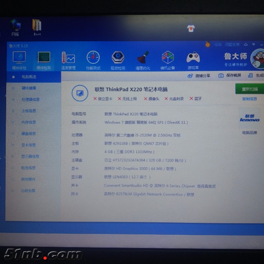Open 显示器信息 in the sidebar
This screenshot has height=264, width=264.
pyautogui.click(x=30, y=156)
